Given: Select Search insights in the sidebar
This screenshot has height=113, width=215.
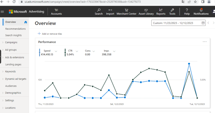Looking at the screenshot, I should [x=14, y=35].
